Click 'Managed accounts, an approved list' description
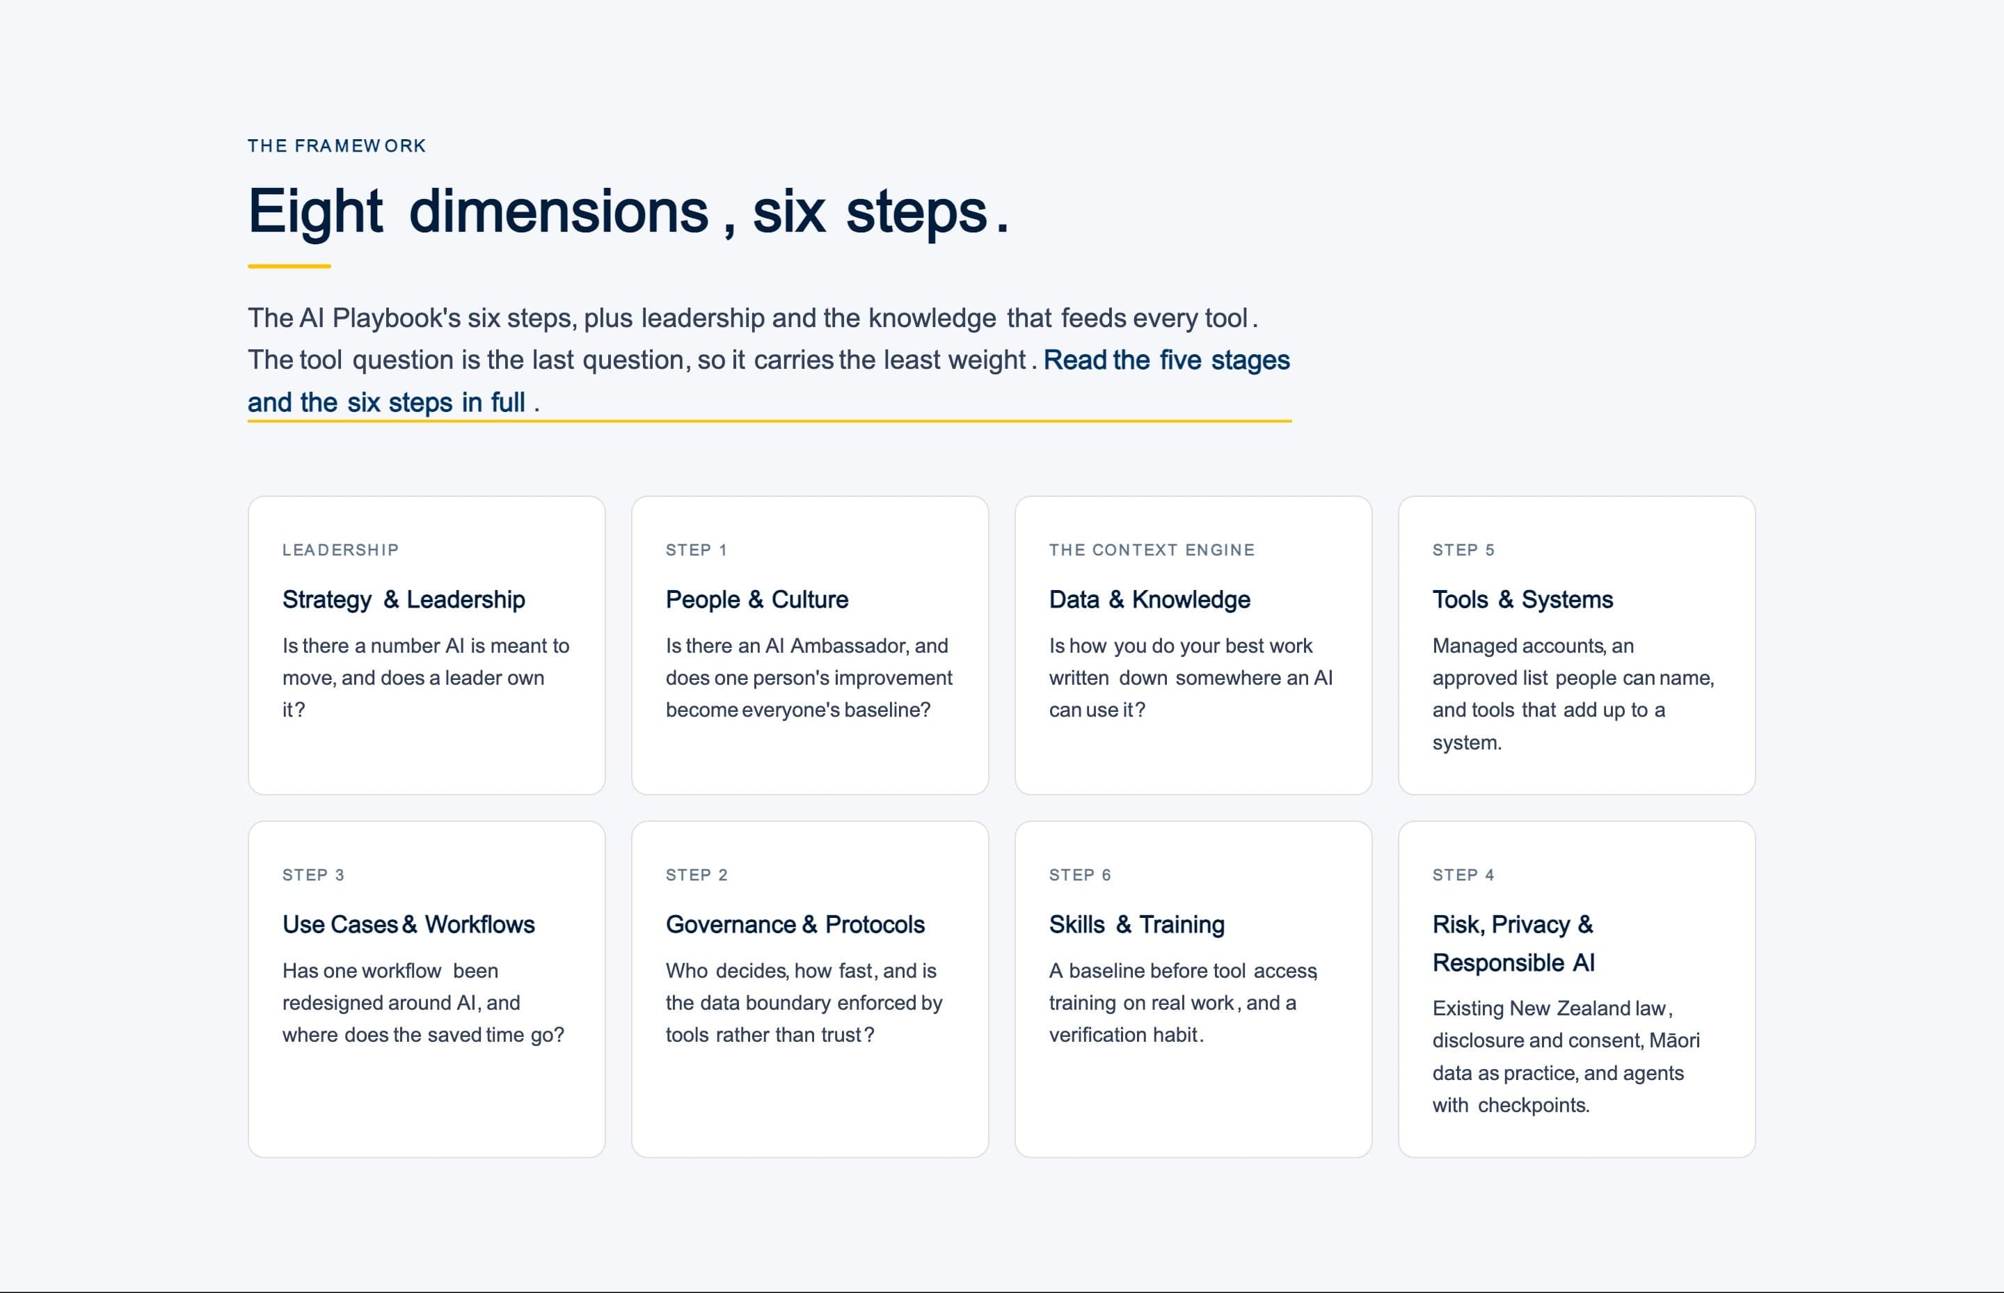This screenshot has width=2004, height=1293. [x=1573, y=694]
